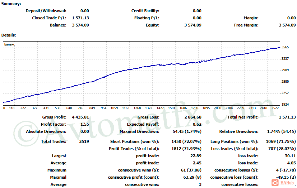Viewport: 297px width, 188px height.
Task: Click the 1372 horizontal axis tick
Action: click(149, 108)
